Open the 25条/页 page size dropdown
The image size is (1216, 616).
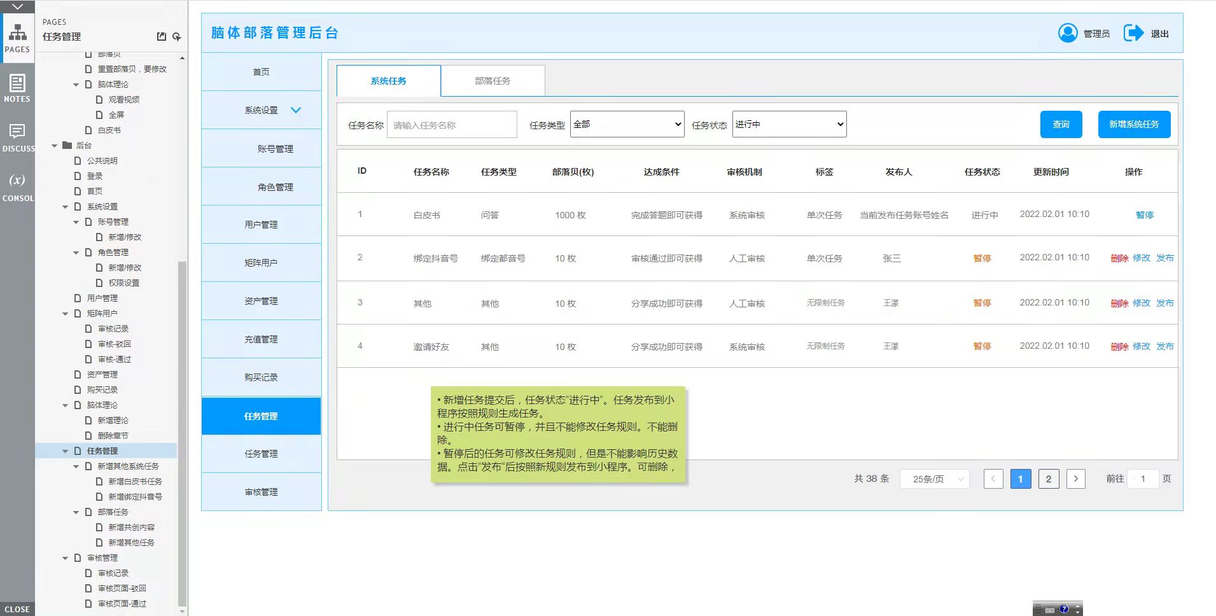coord(934,479)
